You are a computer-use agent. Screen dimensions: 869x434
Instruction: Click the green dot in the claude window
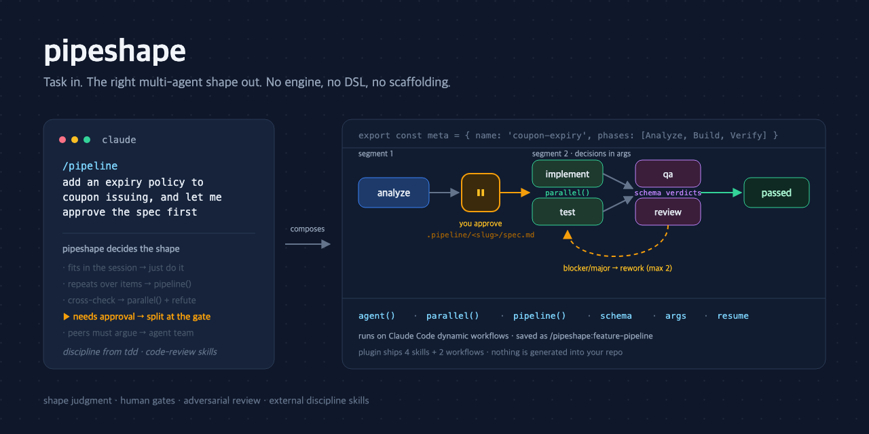click(87, 140)
